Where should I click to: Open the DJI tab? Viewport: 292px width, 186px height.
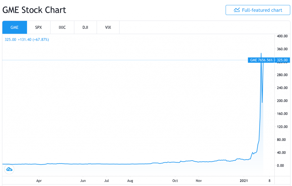[85, 27]
